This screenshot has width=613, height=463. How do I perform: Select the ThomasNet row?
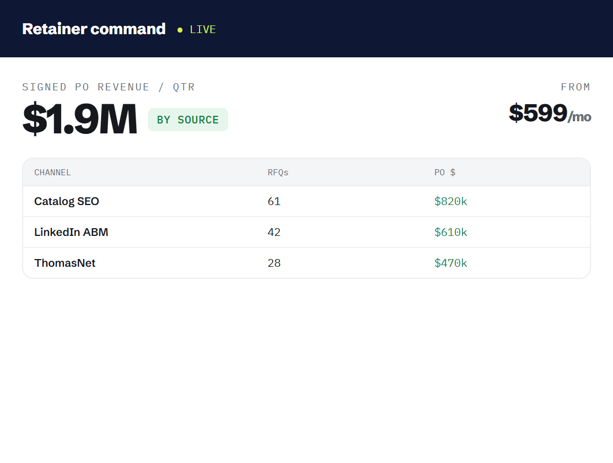[x=306, y=263]
